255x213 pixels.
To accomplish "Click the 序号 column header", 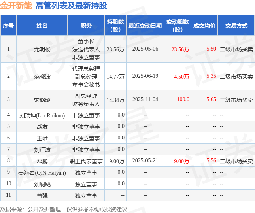I will [x=8, y=26].
